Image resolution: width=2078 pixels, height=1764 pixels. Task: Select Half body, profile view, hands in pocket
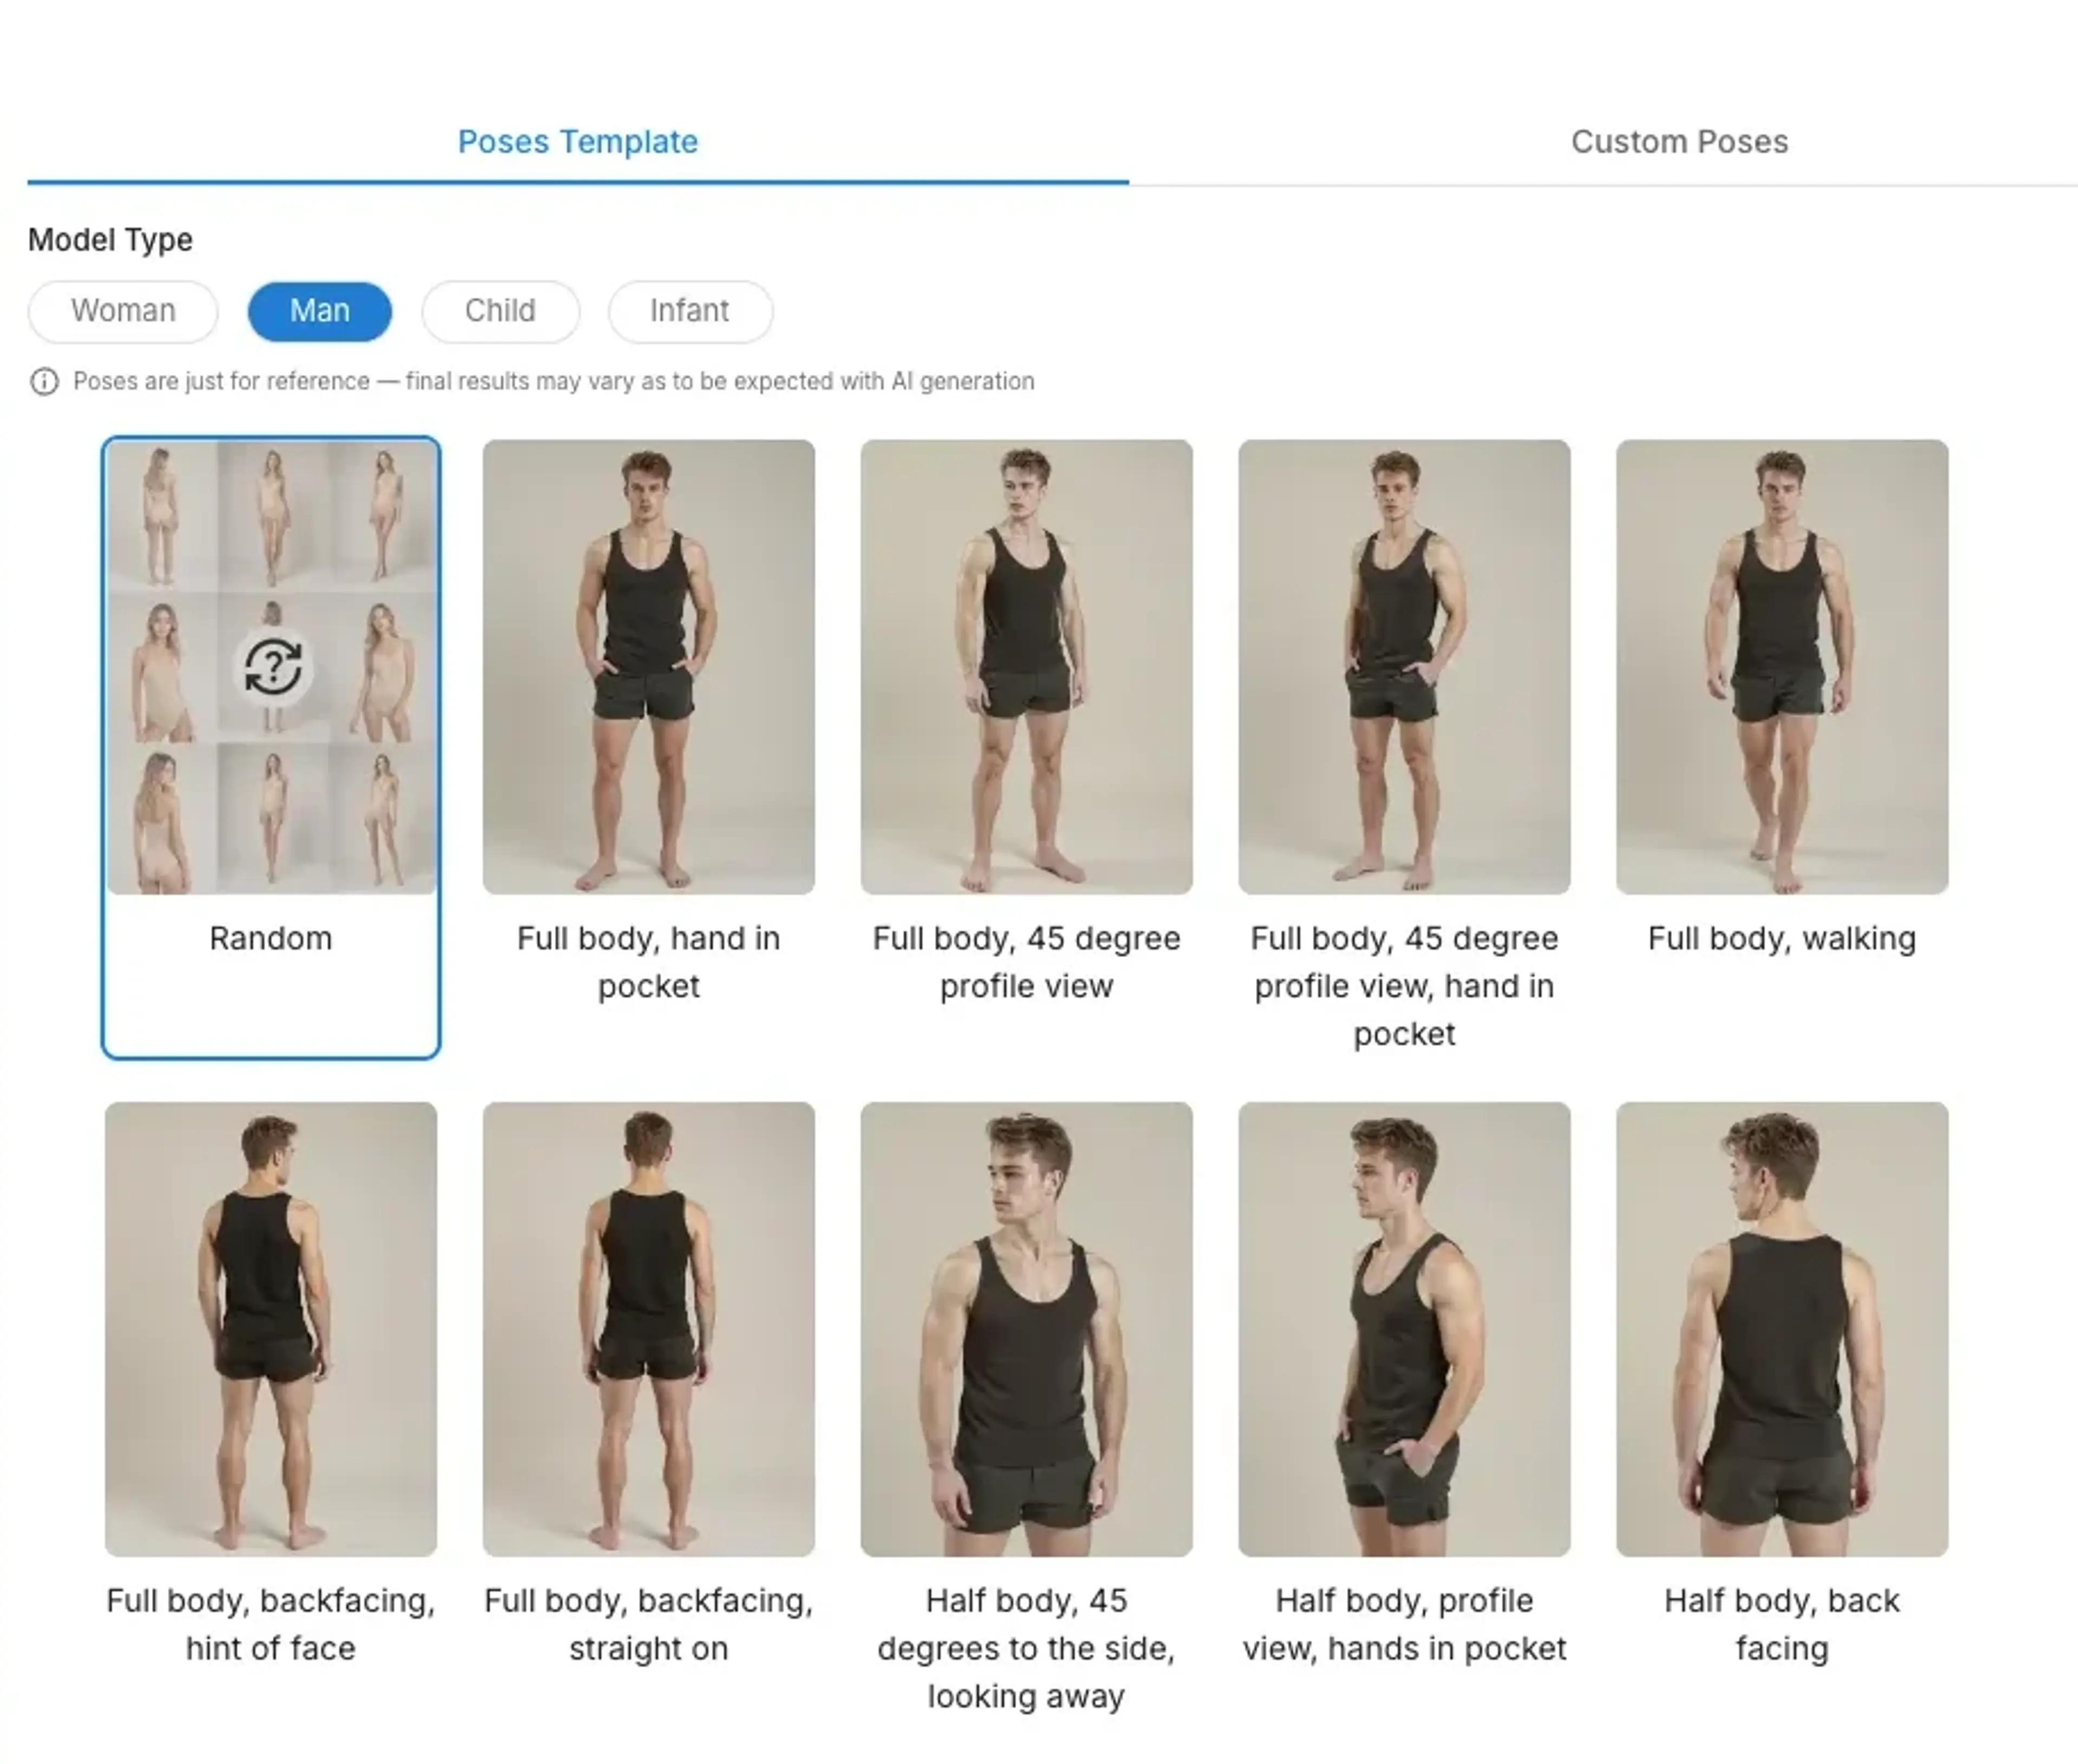(1404, 1328)
